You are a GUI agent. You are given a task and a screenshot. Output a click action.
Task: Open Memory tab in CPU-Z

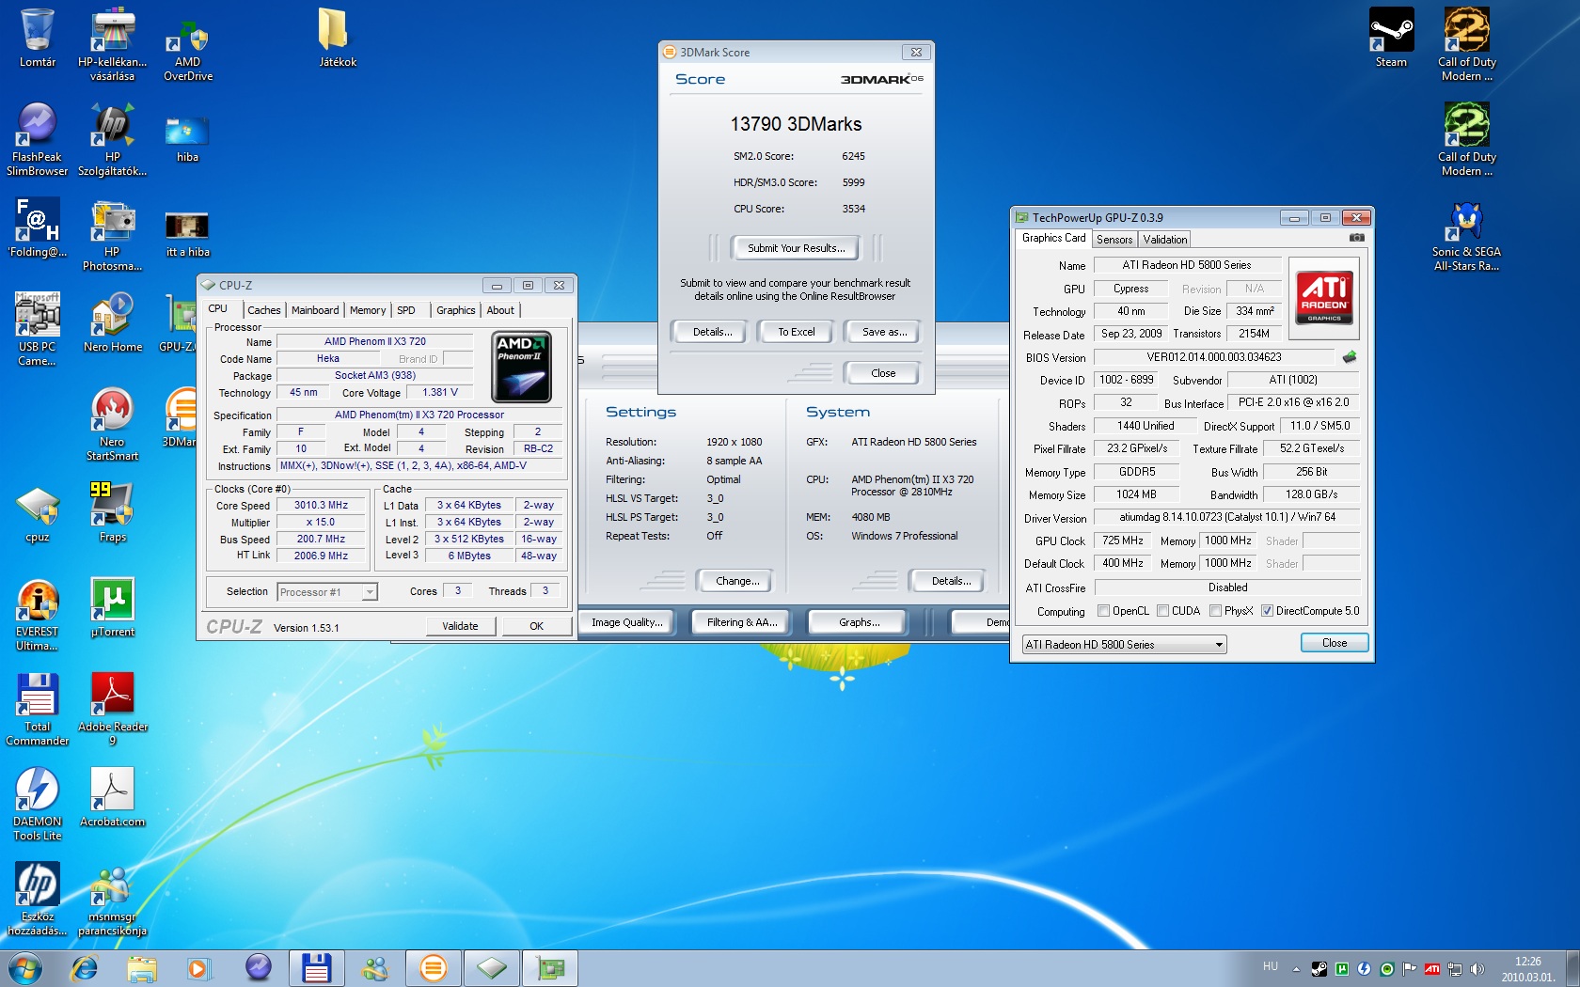[368, 310]
